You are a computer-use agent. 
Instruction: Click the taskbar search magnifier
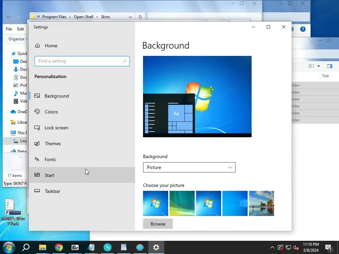(x=26, y=247)
